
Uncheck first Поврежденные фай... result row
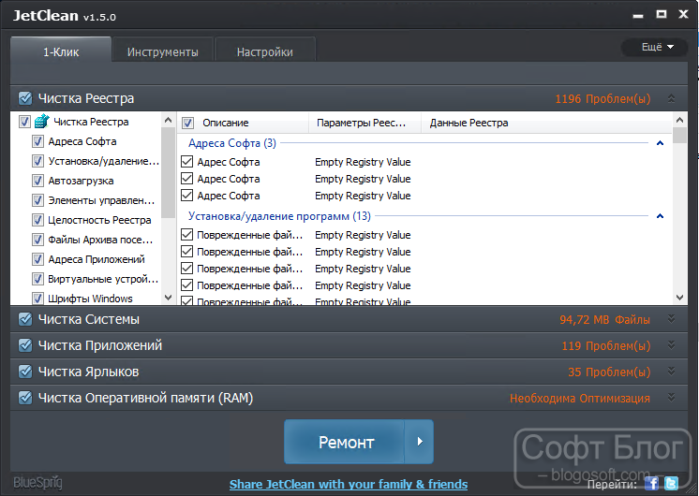(186, 235)
